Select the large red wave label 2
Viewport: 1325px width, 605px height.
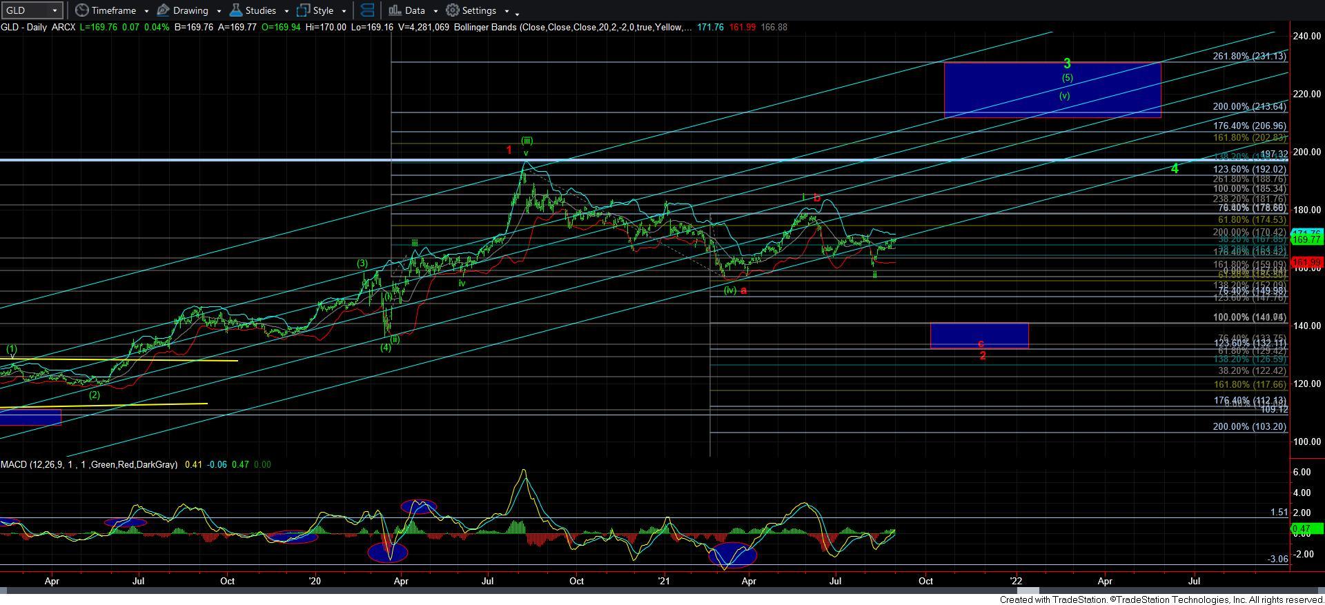coord(983,356)
